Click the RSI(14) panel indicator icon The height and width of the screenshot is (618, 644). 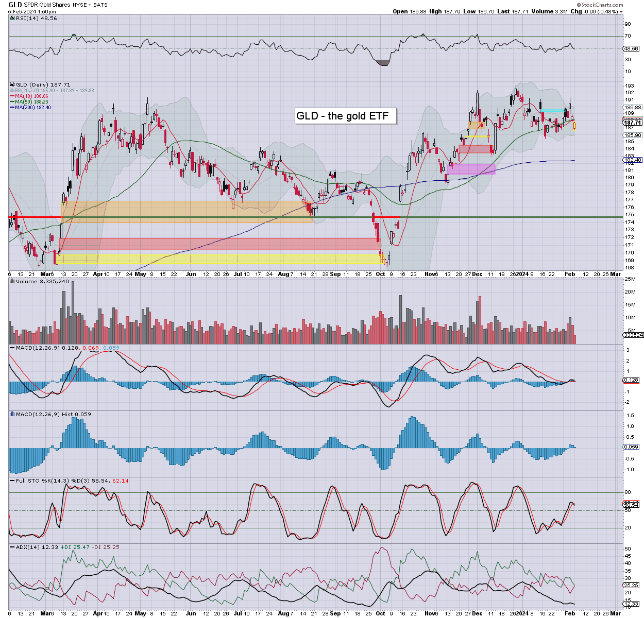[x=12, y=19]
